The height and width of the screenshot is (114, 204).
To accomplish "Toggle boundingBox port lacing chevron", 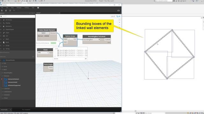I will 99,39.
